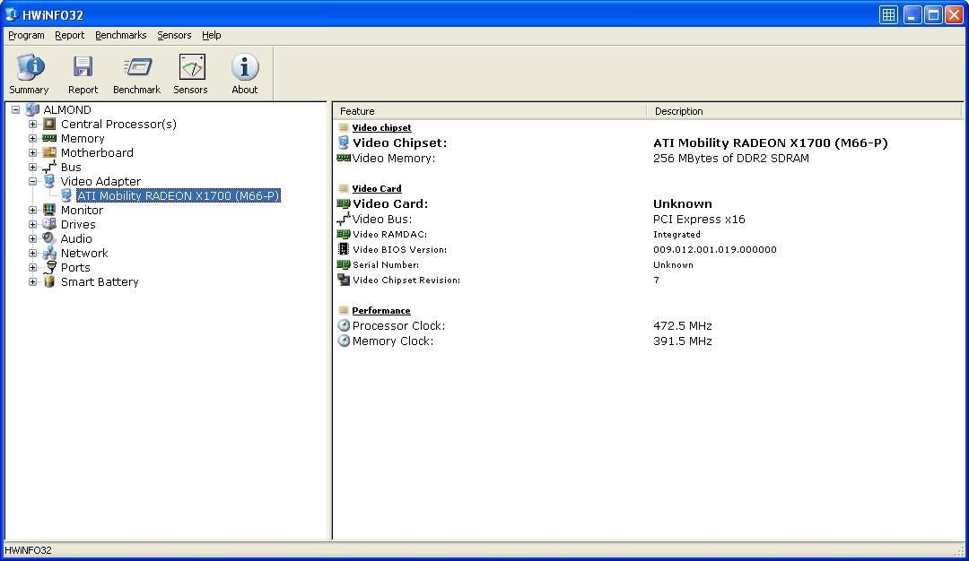Expand the Motherboard tree node
The height and width of the screenshot is (561, 969).
click(33, 152)
